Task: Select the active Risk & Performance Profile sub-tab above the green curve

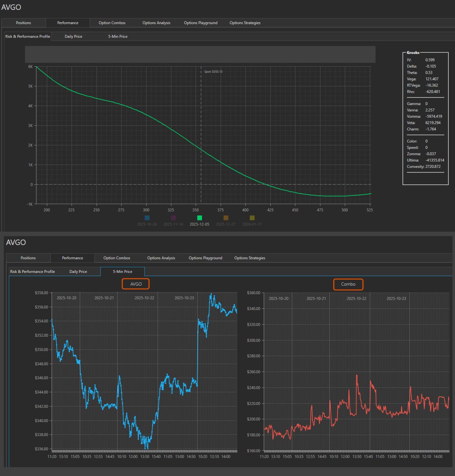Action: (28, 36)
